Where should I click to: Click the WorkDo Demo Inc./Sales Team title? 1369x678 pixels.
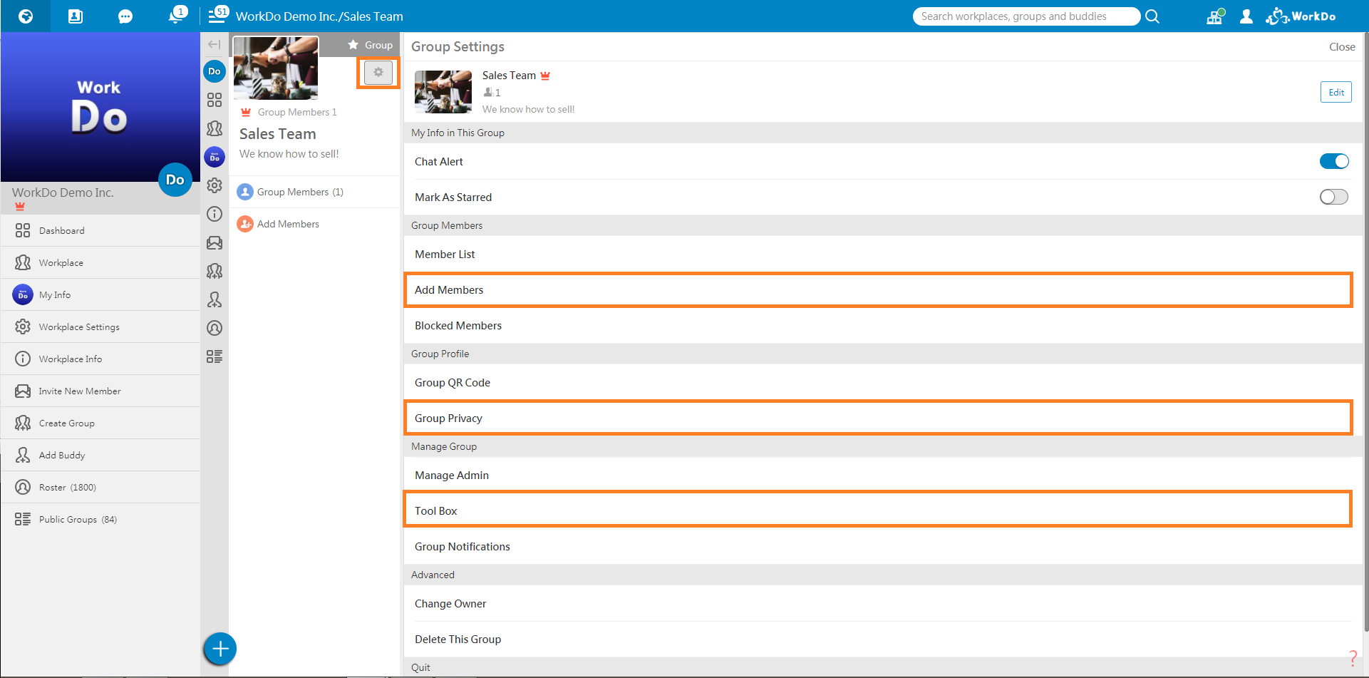[x=319, y=16]
